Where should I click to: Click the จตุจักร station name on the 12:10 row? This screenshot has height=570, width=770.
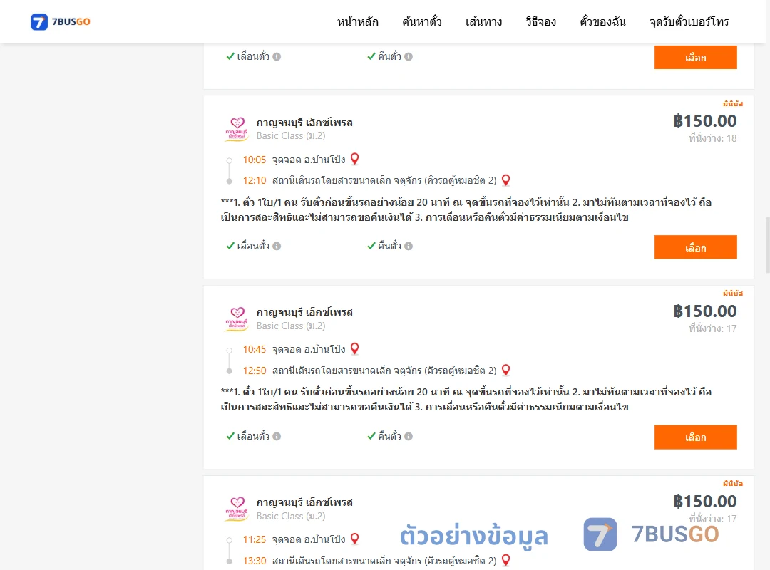pyautogui.click(x=384, y=181)
